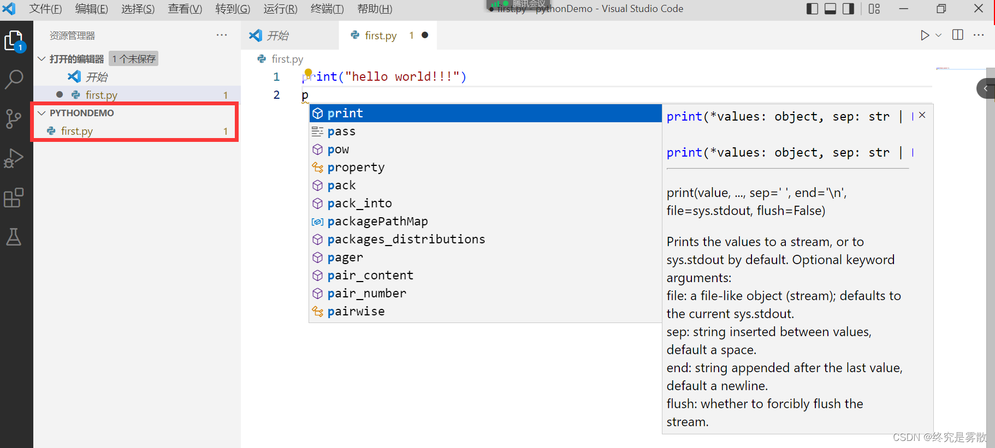995x448 pixels.
Task: Open the Explorer view in activity bar
Action: click(x=14, y=41)
